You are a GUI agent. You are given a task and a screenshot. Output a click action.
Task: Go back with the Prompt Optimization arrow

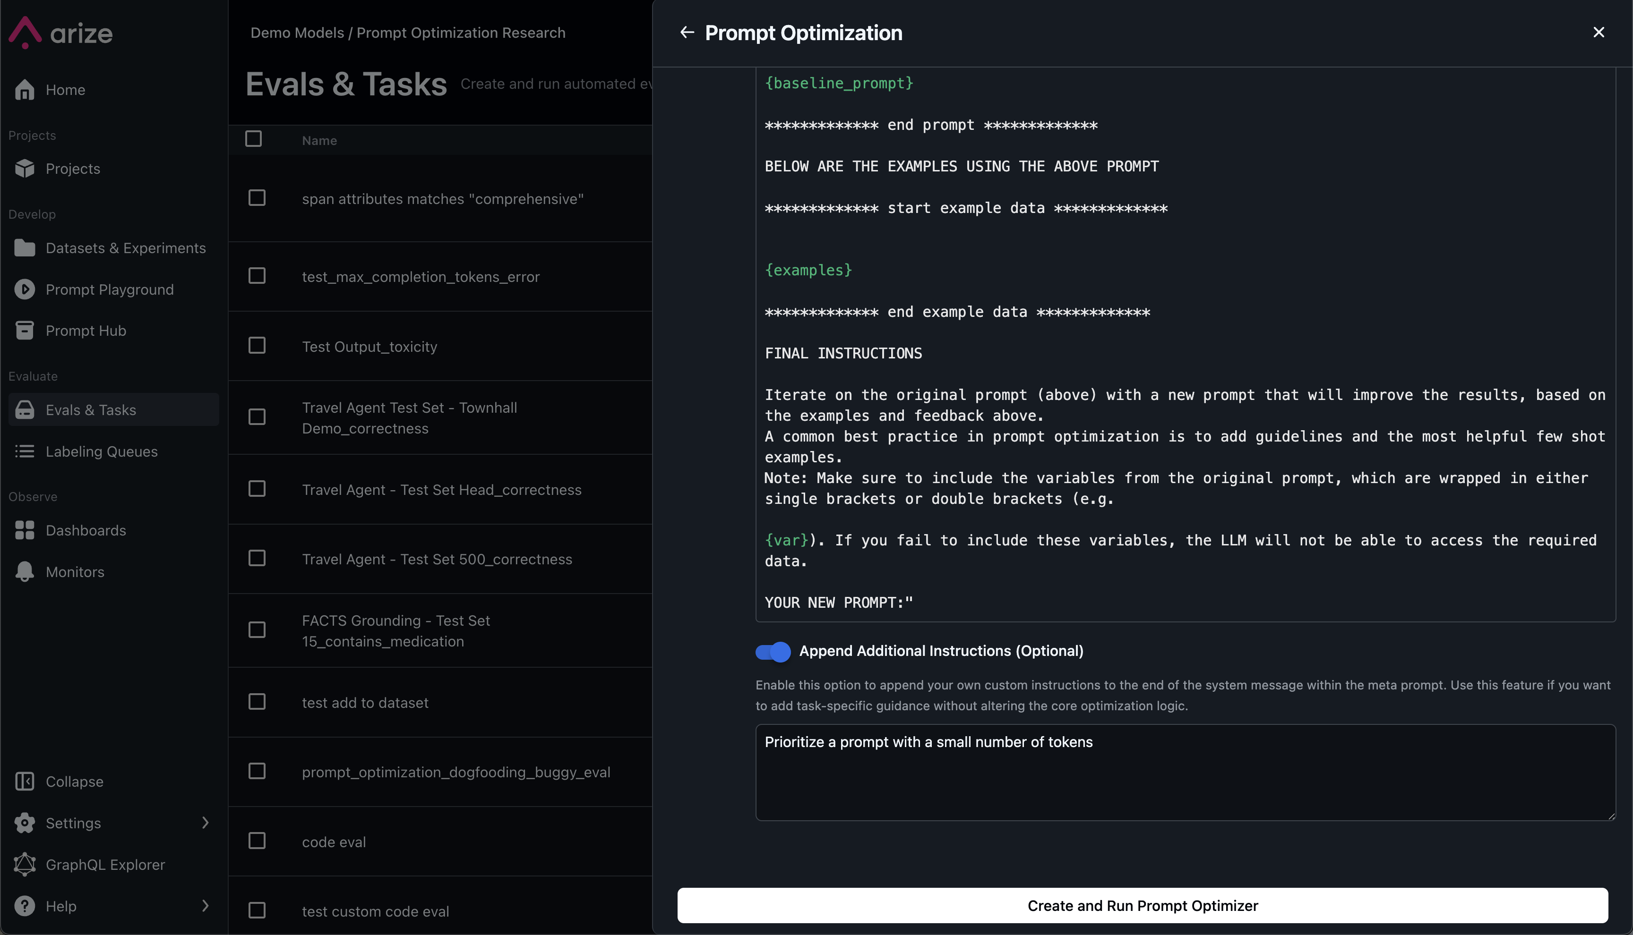pos(687,32)
